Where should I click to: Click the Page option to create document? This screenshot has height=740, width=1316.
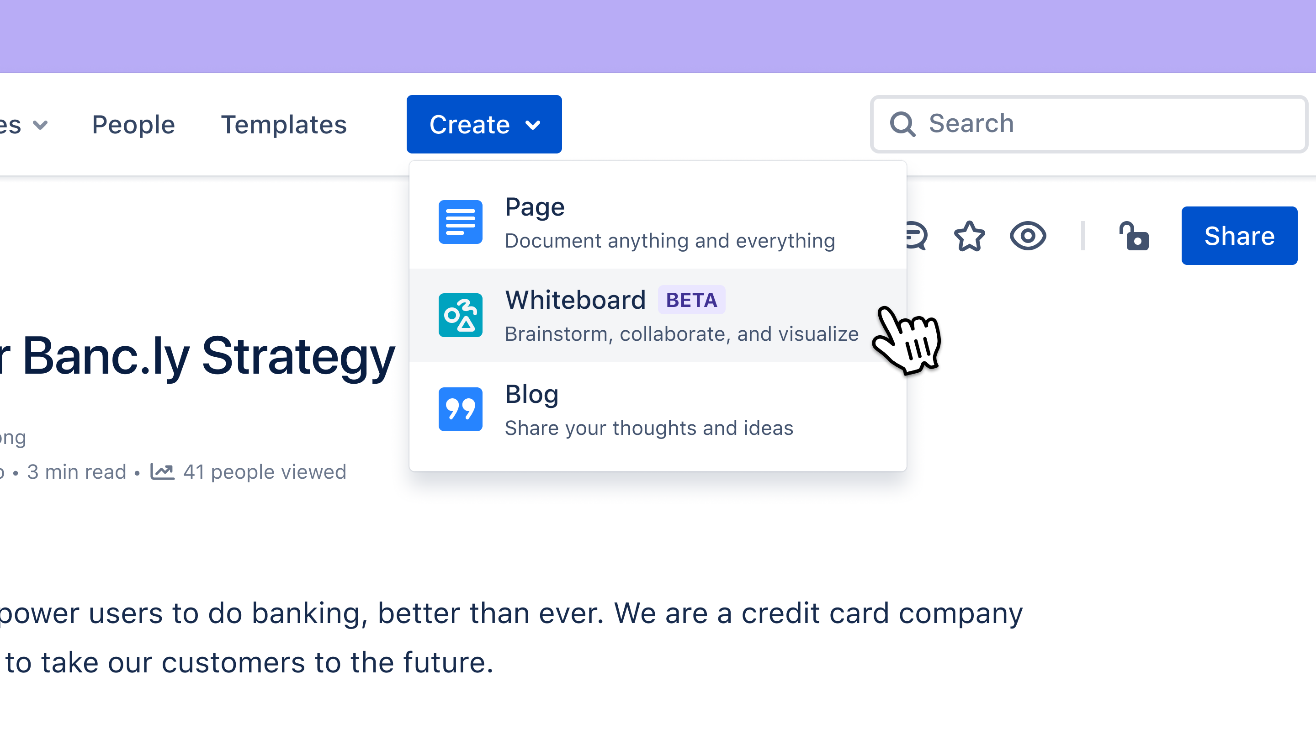pyautogui.click(x=657, y=222)
